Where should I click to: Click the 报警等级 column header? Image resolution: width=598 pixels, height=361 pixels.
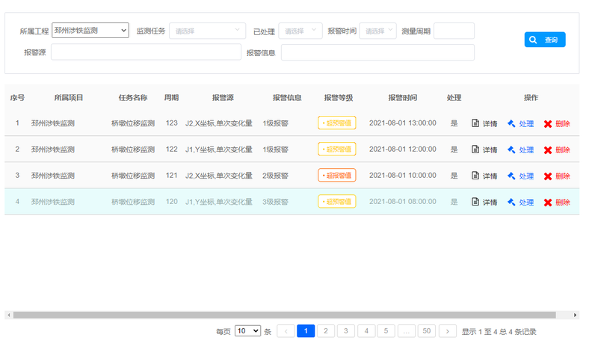pyautogui.click(x=339, y=98)
